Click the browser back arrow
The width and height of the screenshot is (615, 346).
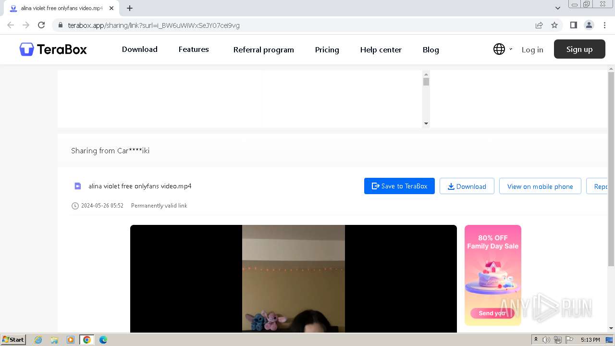pos(11,25)
